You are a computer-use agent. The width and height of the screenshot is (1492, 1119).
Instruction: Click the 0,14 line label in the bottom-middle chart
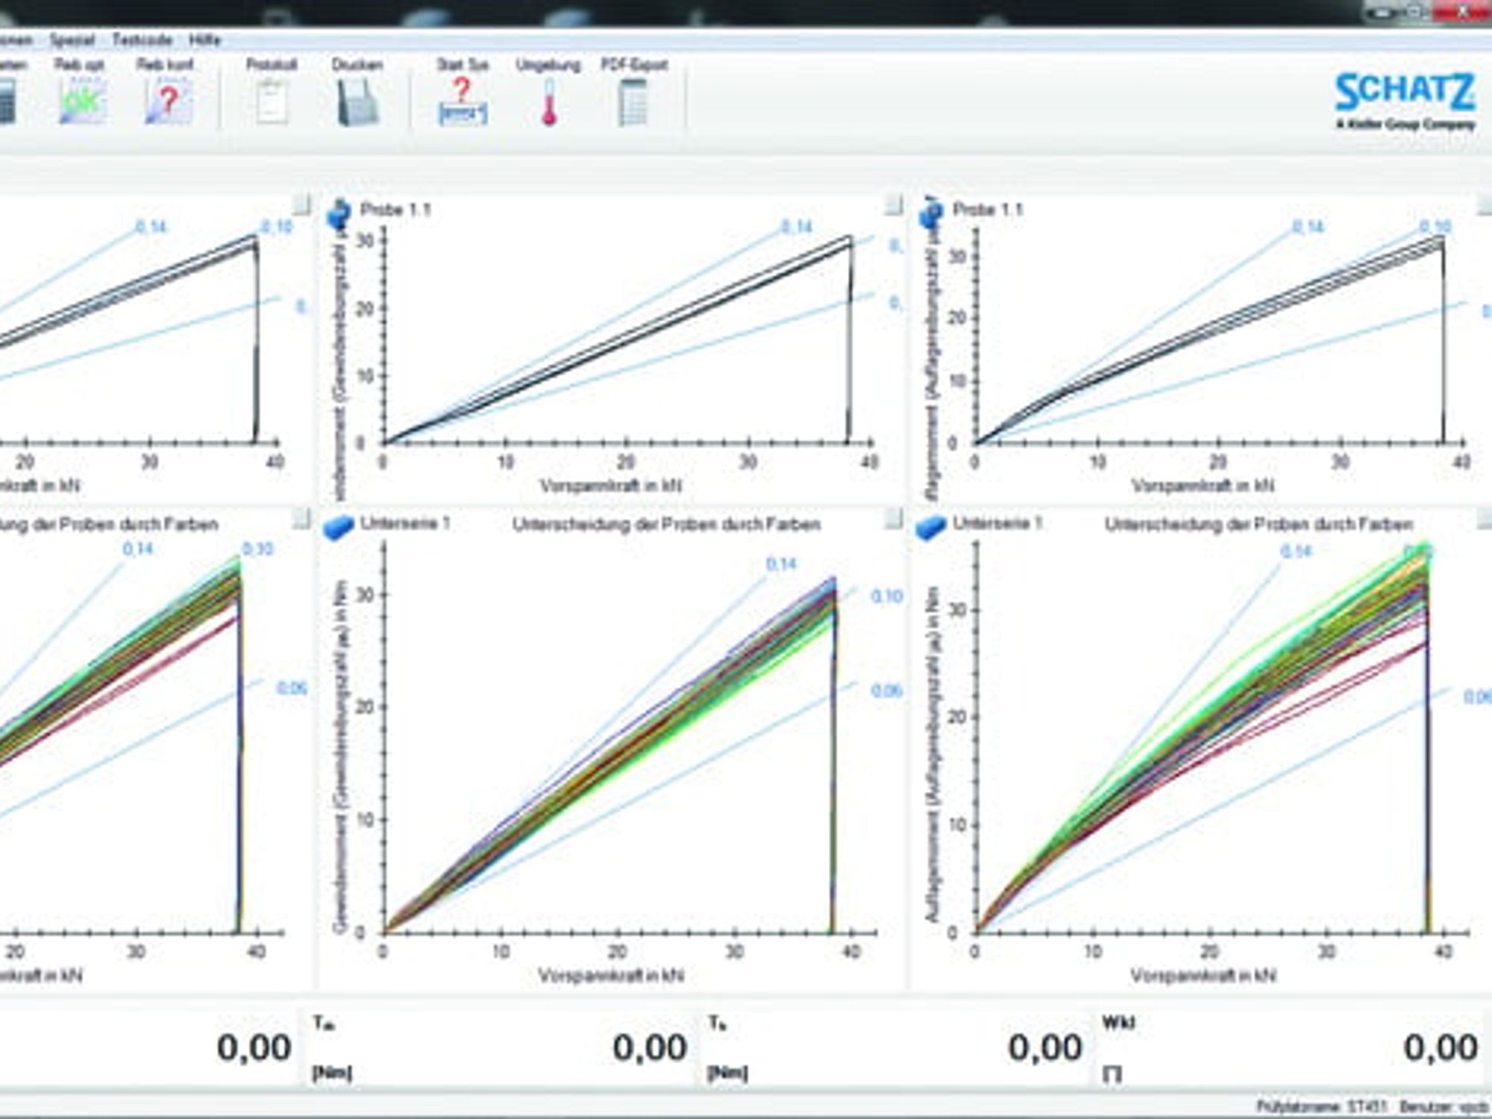[x=781, y=564]
